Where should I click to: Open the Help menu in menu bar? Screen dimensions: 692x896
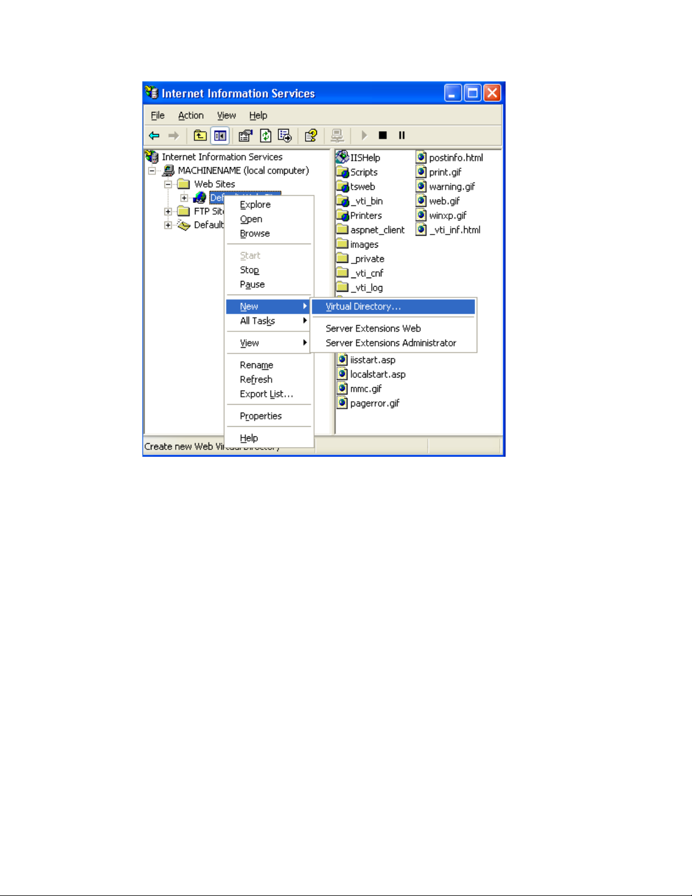(258, 115)
